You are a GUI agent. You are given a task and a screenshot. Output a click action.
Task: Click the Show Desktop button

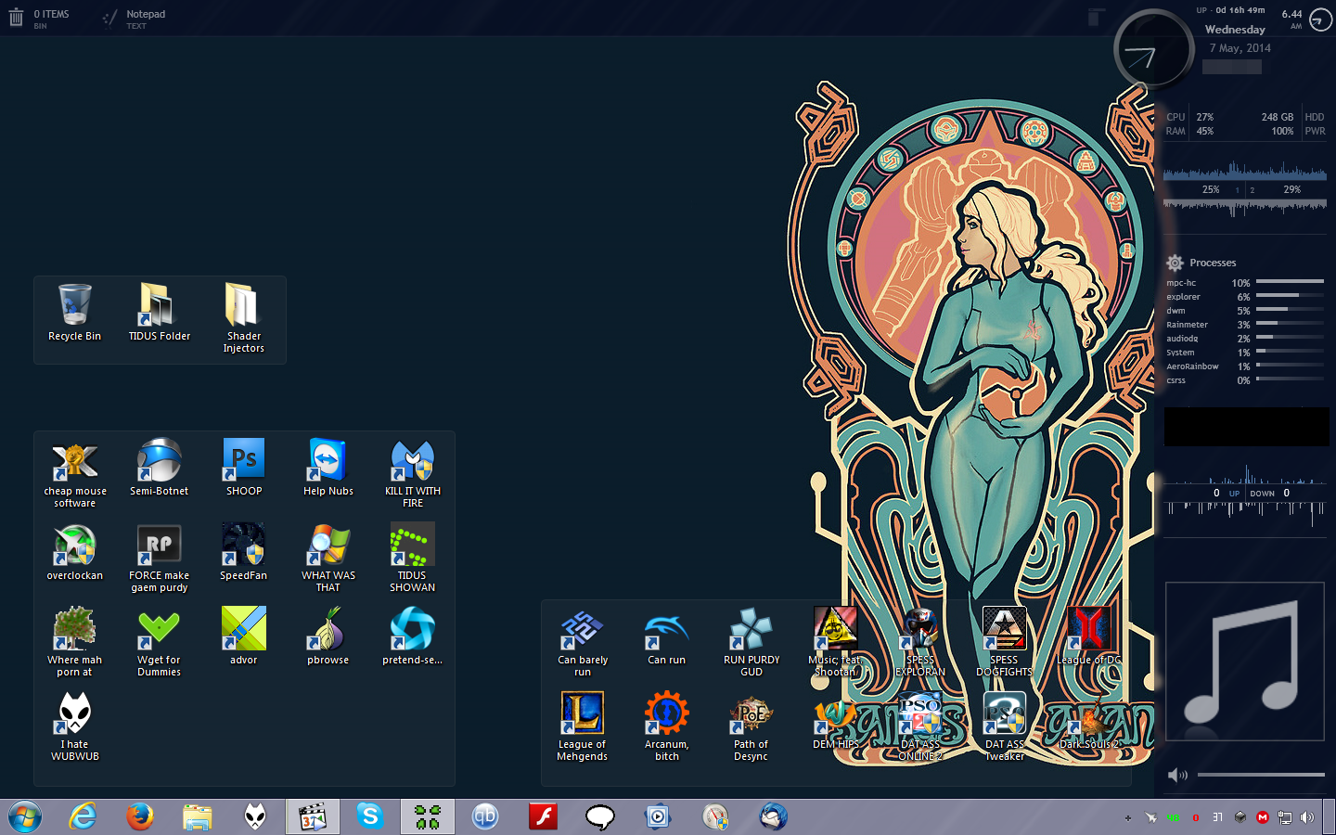tap(1330, 816)
